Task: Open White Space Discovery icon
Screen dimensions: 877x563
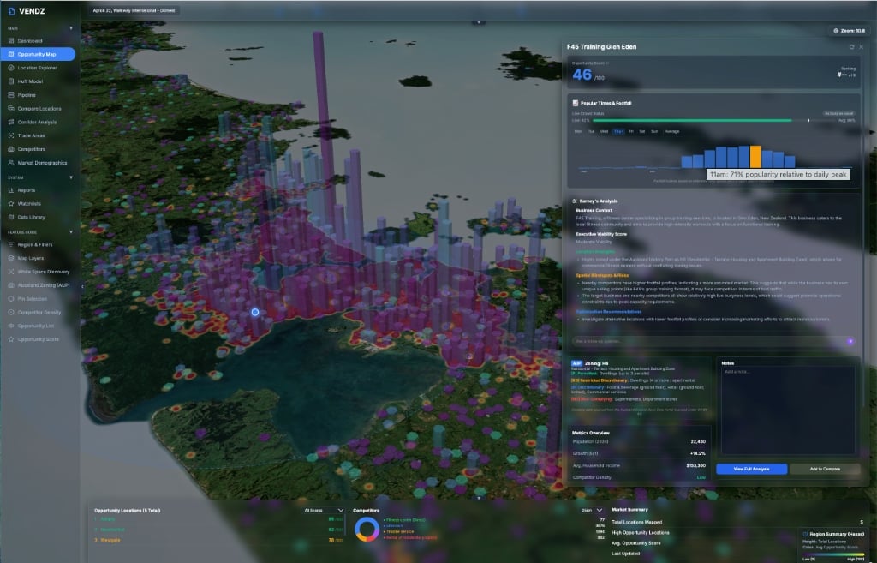Action: point(11,272)
